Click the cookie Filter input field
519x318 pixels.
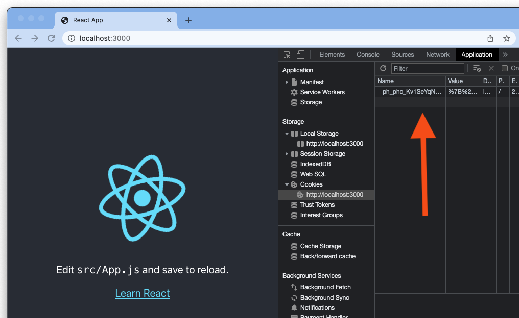click(427, 68)
